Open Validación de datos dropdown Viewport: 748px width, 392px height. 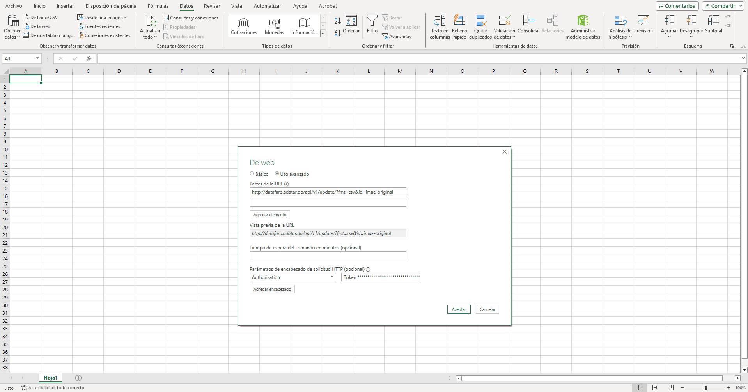514,37
